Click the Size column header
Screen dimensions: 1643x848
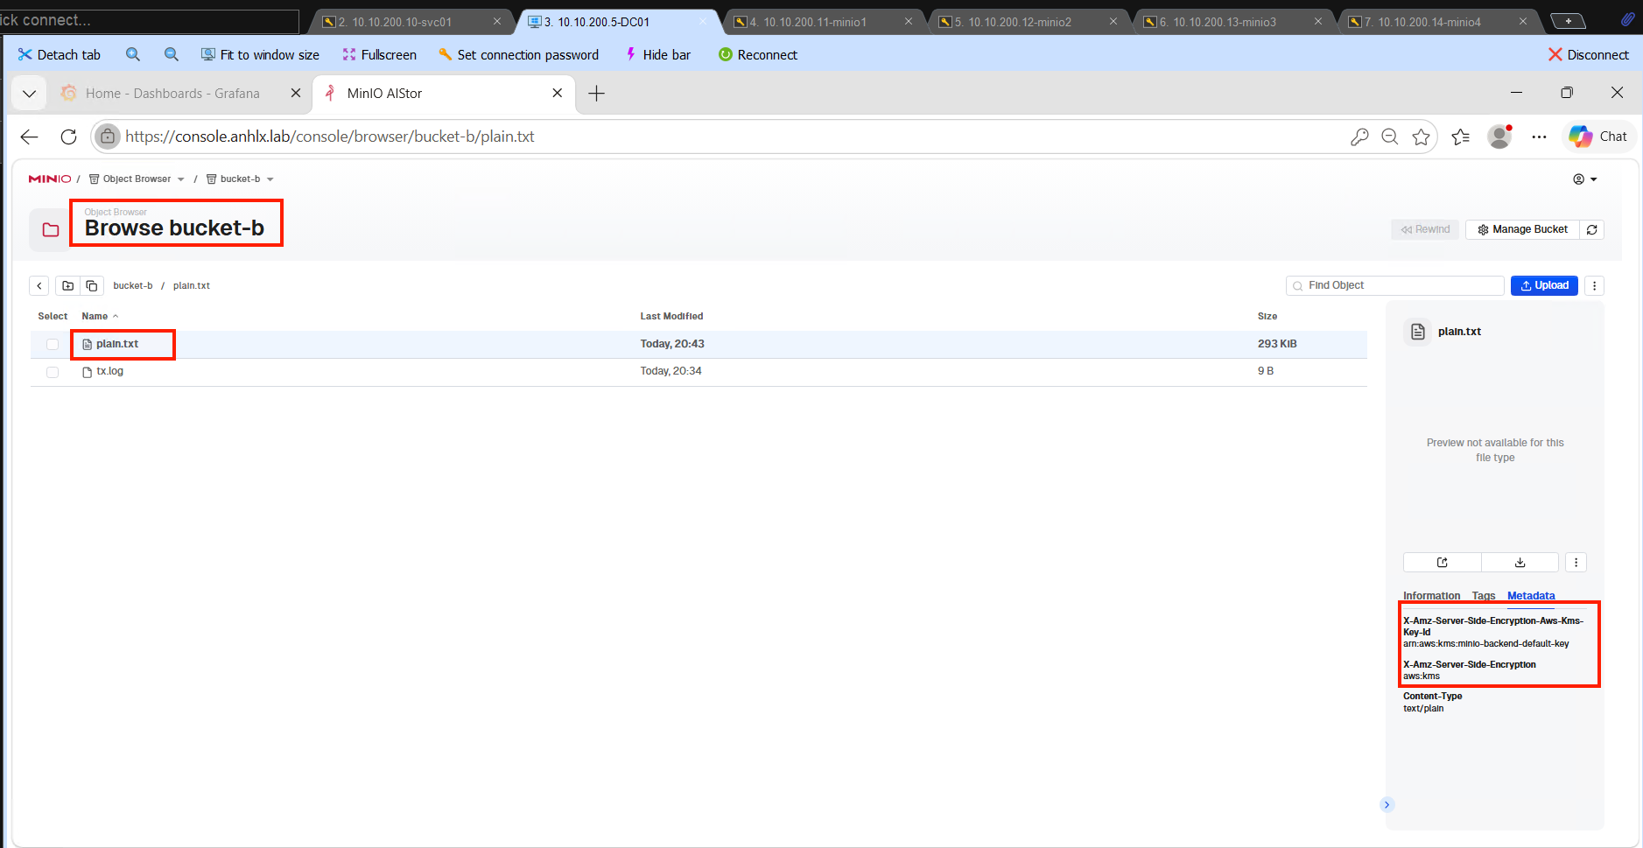[1267, 316]
